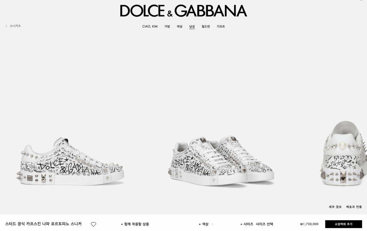Open the 사이즈 선택 size dropdown
Viewport: 367px width, 231px height.
264,224
